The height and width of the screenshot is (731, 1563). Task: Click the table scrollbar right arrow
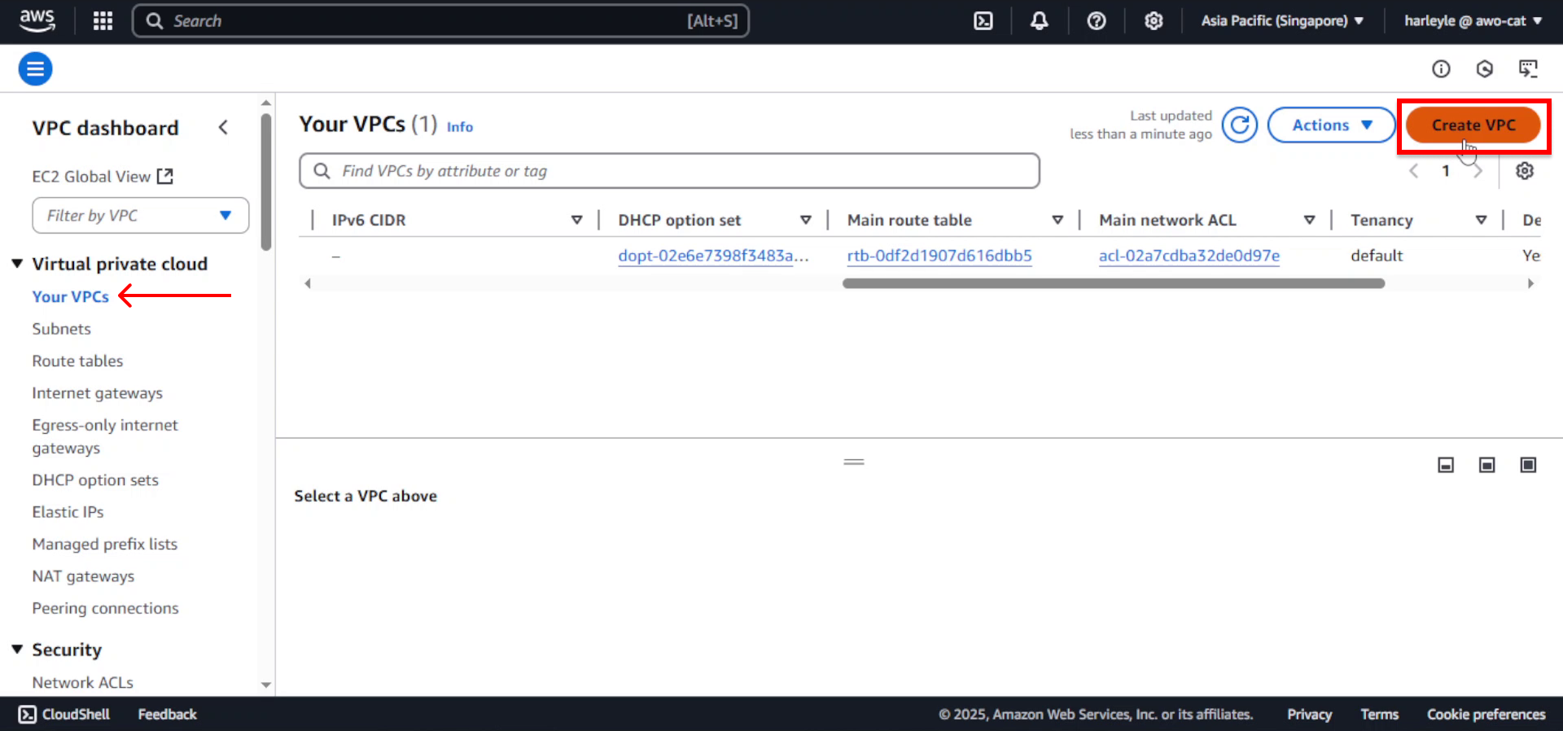coord(1530,283)
